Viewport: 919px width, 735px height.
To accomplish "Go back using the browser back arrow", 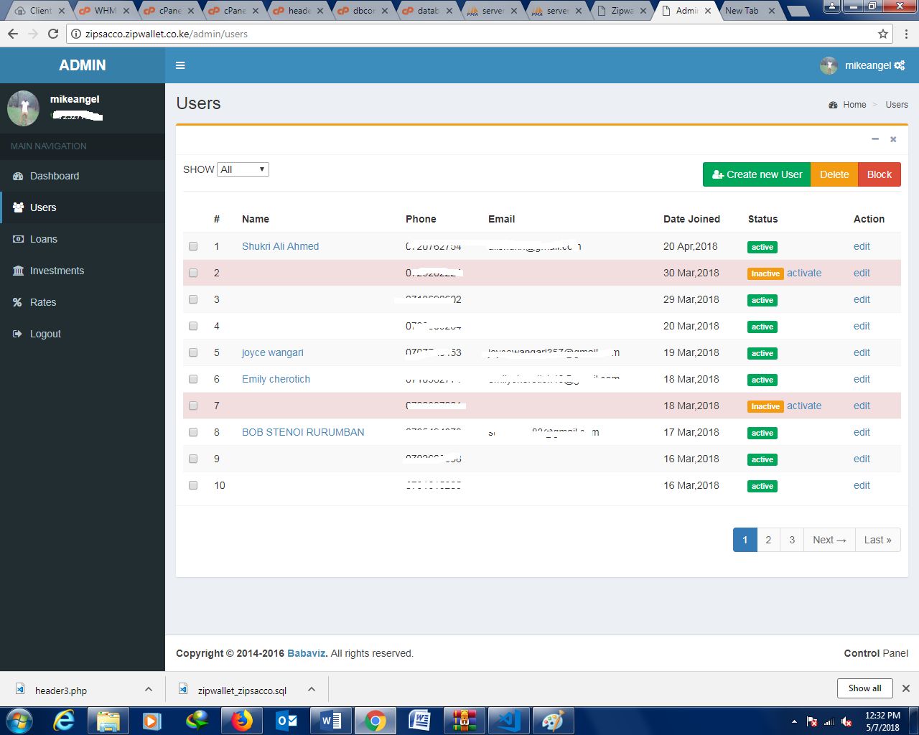I will (13, 34).
